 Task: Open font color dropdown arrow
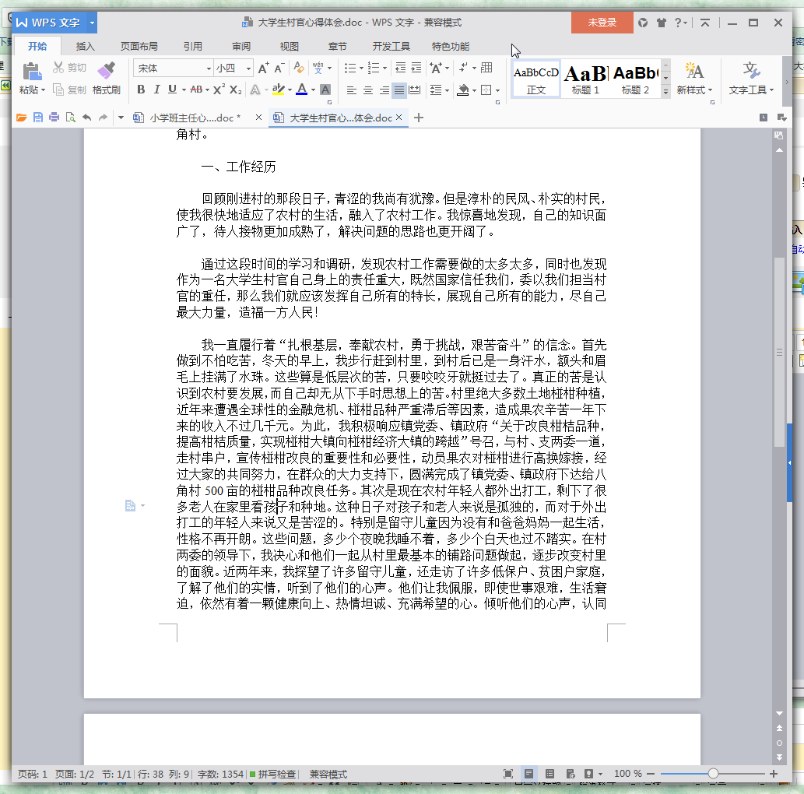coord(314,90)
